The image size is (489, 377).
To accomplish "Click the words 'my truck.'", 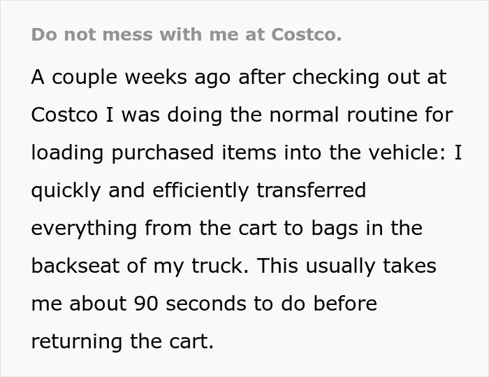I will 201,266.
